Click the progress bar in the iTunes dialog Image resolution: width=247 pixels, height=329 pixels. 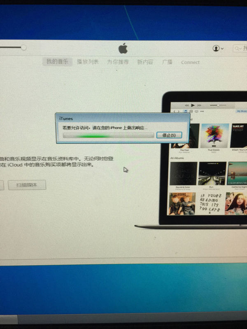coord(108,136)
